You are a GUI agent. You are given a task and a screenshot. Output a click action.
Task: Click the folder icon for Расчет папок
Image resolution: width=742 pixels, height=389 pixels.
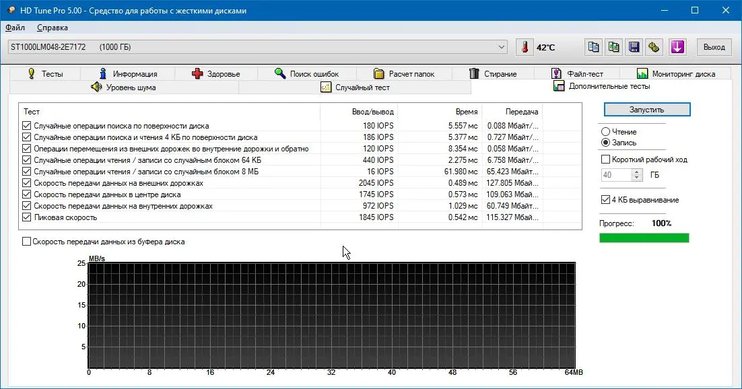(378, 73)
